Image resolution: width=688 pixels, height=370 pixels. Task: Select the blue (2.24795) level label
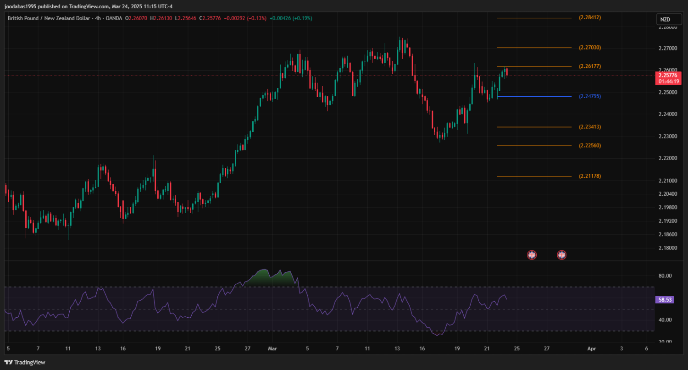point(590,97)
